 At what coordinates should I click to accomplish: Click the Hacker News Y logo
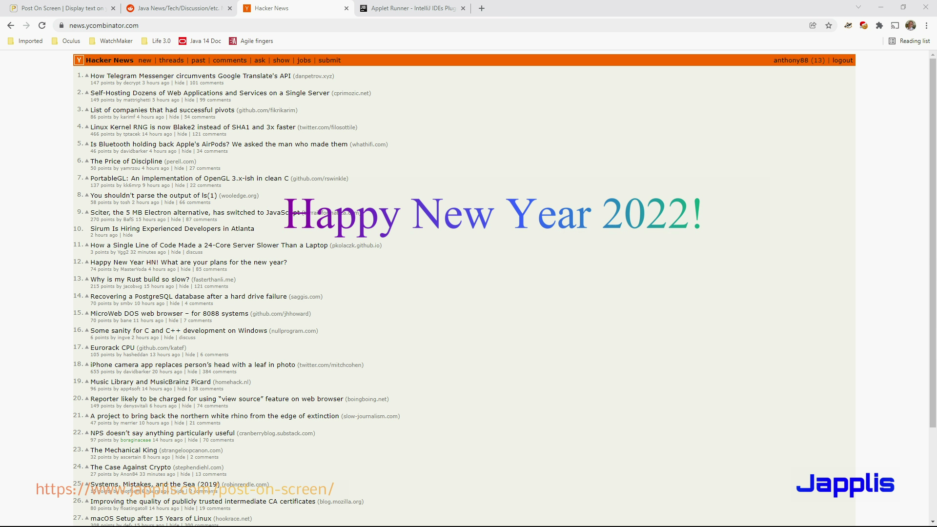click(x=79, y=60)
